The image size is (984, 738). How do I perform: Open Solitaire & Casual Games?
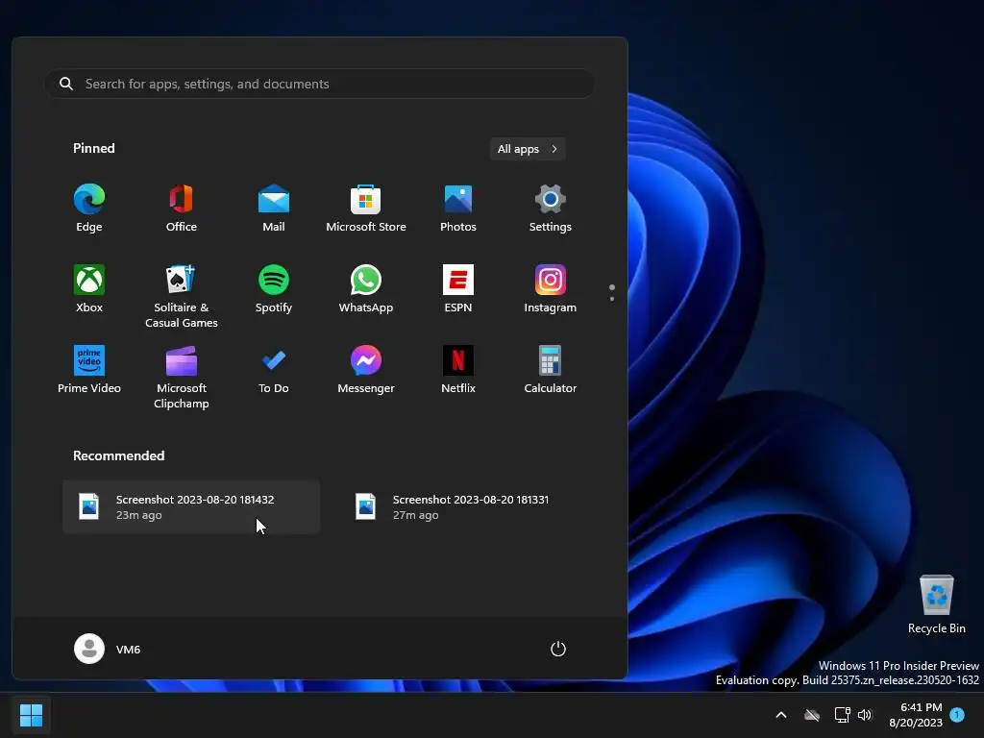coord(182,296)
